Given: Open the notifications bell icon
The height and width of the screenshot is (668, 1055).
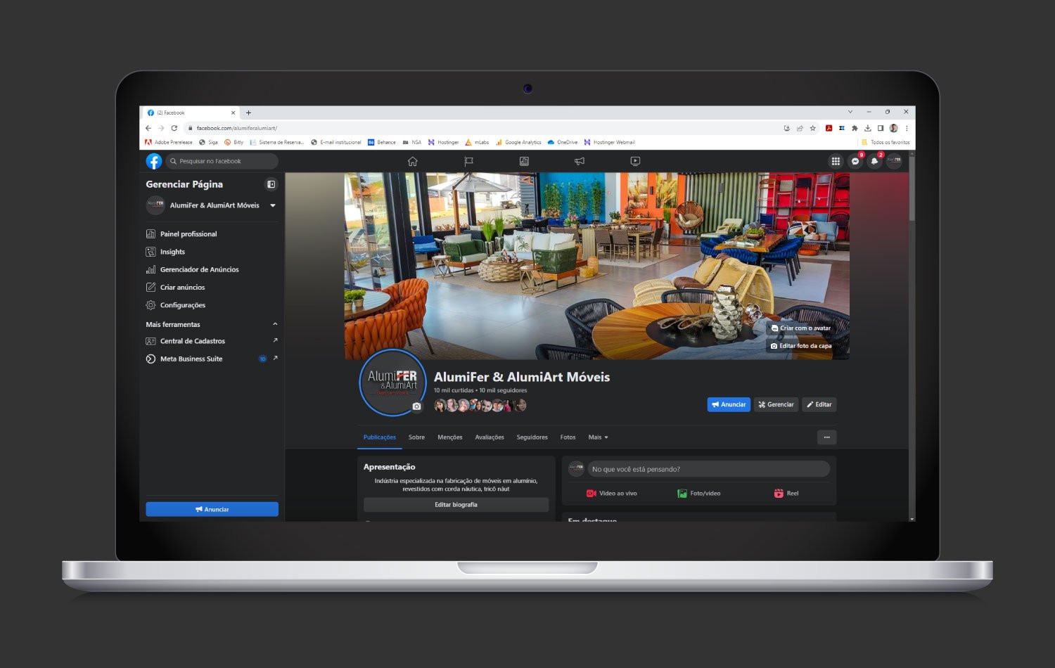Looking at the screenshot, I should [x=874, y=161].
